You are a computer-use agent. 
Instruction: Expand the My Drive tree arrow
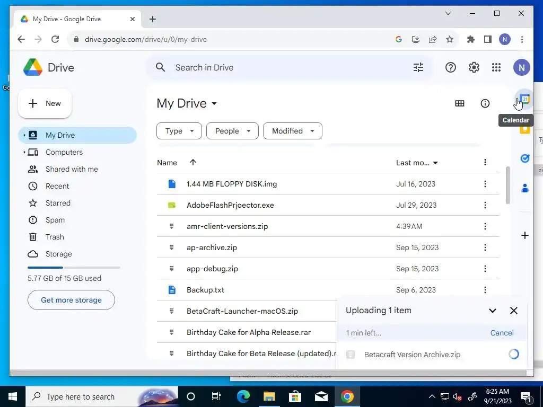click(24, 135)
